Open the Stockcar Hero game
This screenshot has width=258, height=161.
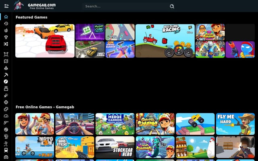click(x=115, y=147)
